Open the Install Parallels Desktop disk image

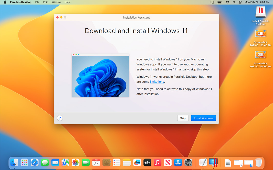260,13
